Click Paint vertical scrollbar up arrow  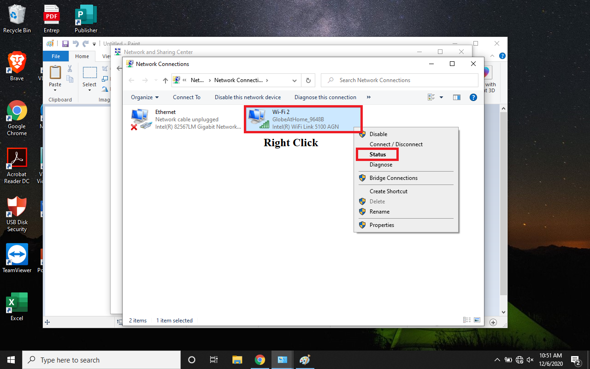pyautogui.click(x=503, y=108)
